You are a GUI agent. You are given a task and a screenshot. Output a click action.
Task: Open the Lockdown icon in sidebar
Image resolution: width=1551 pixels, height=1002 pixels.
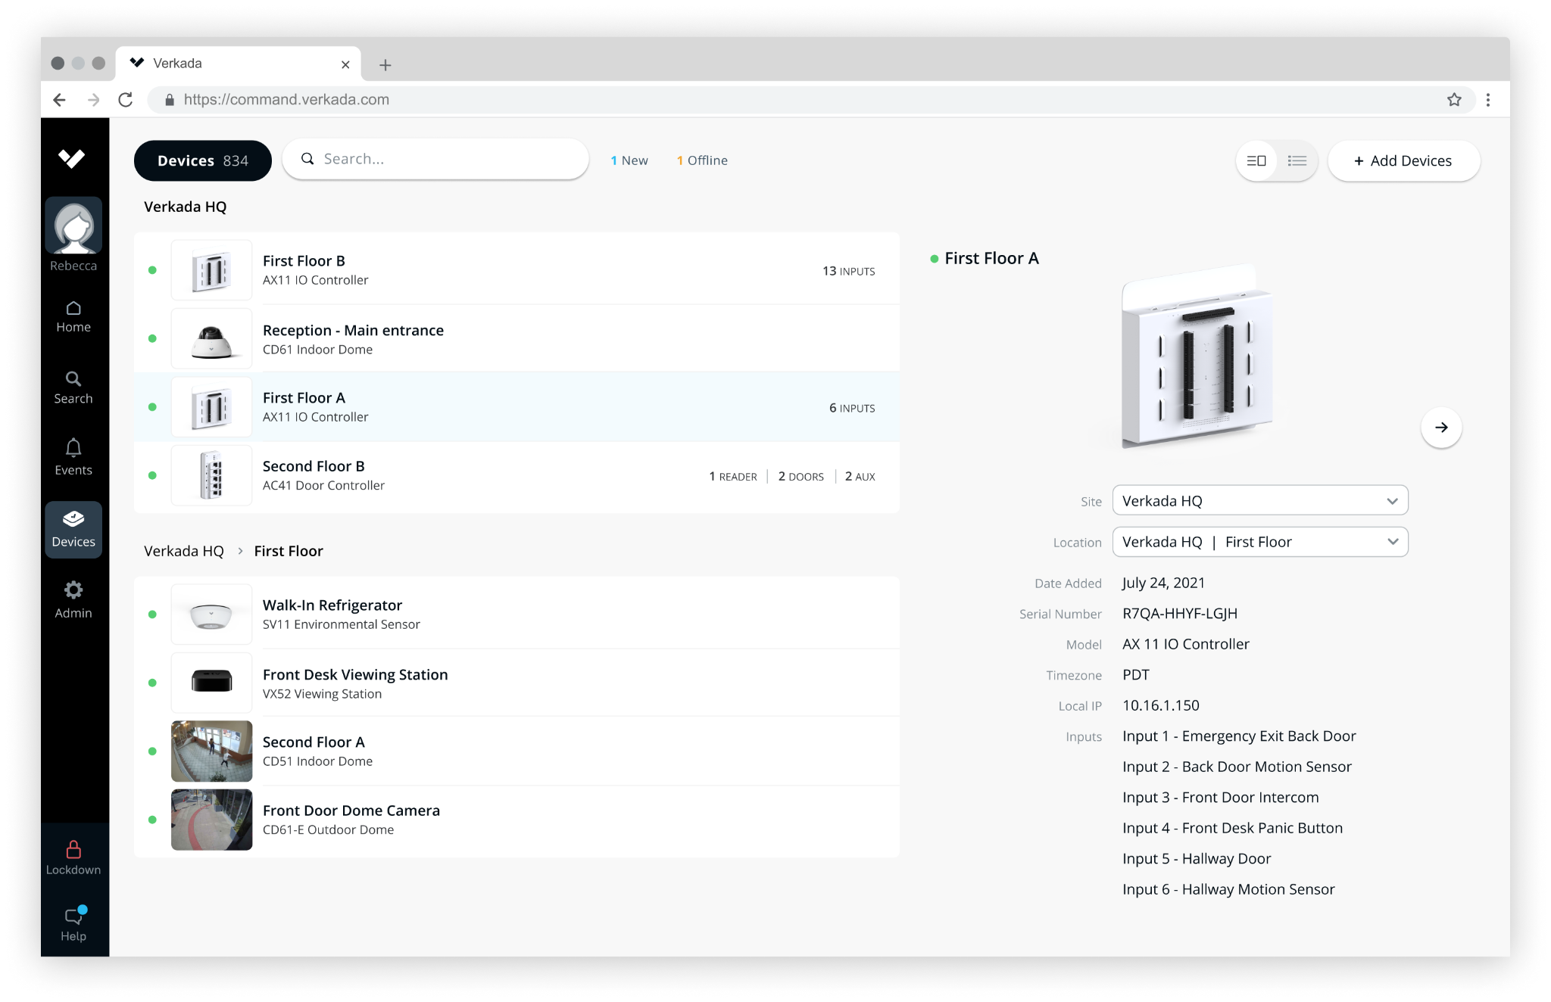point(73,857)
